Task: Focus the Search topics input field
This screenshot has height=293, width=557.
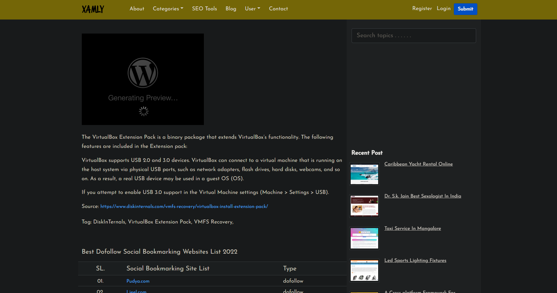Action: point(414,36)
